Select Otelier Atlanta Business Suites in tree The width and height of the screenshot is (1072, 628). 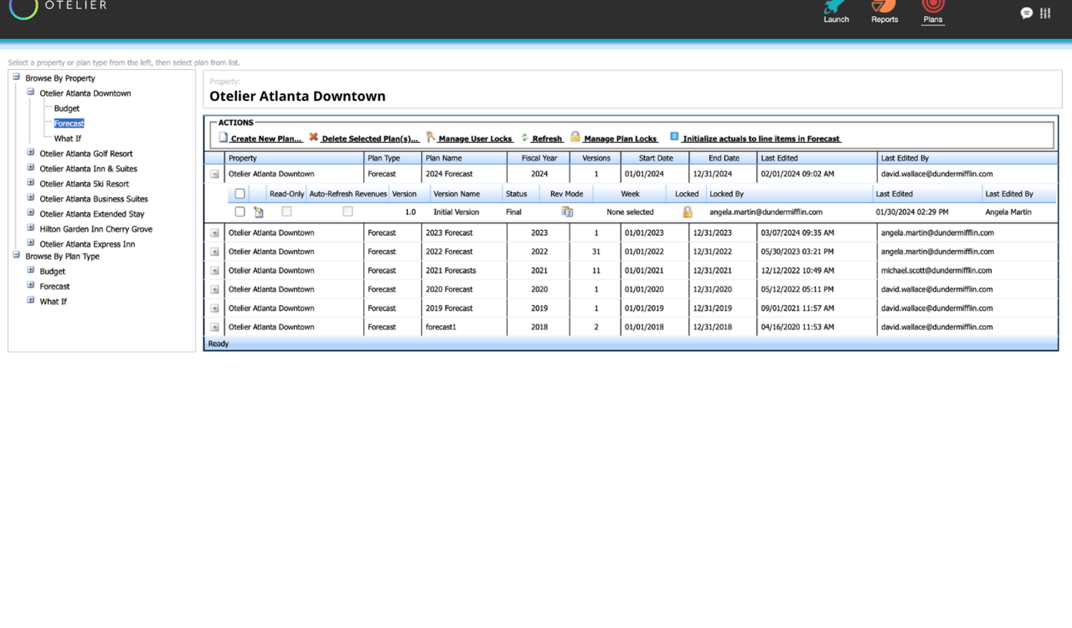pos(93,199)
